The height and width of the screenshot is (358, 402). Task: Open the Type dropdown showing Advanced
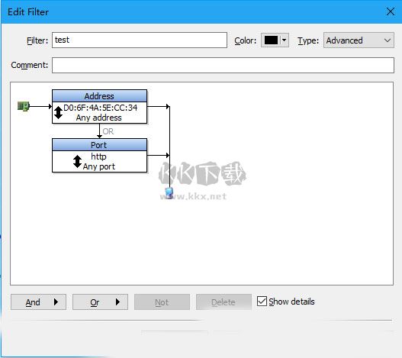point(359,40)
